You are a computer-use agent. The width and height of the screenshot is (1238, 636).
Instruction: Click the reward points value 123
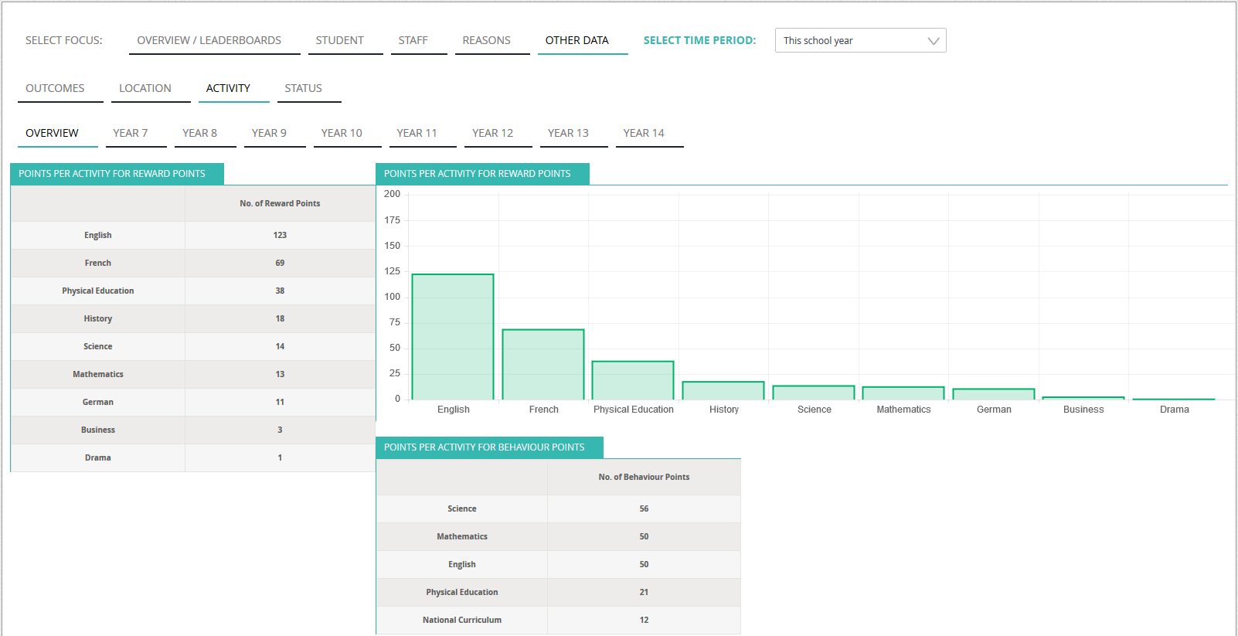point(280,236)
